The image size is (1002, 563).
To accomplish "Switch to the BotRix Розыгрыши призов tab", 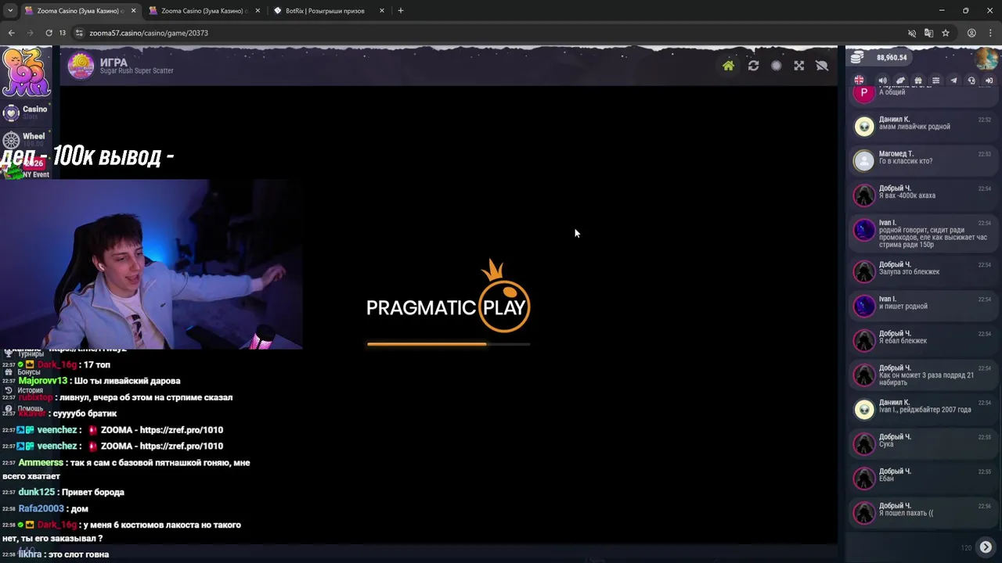I will [325, 11].
